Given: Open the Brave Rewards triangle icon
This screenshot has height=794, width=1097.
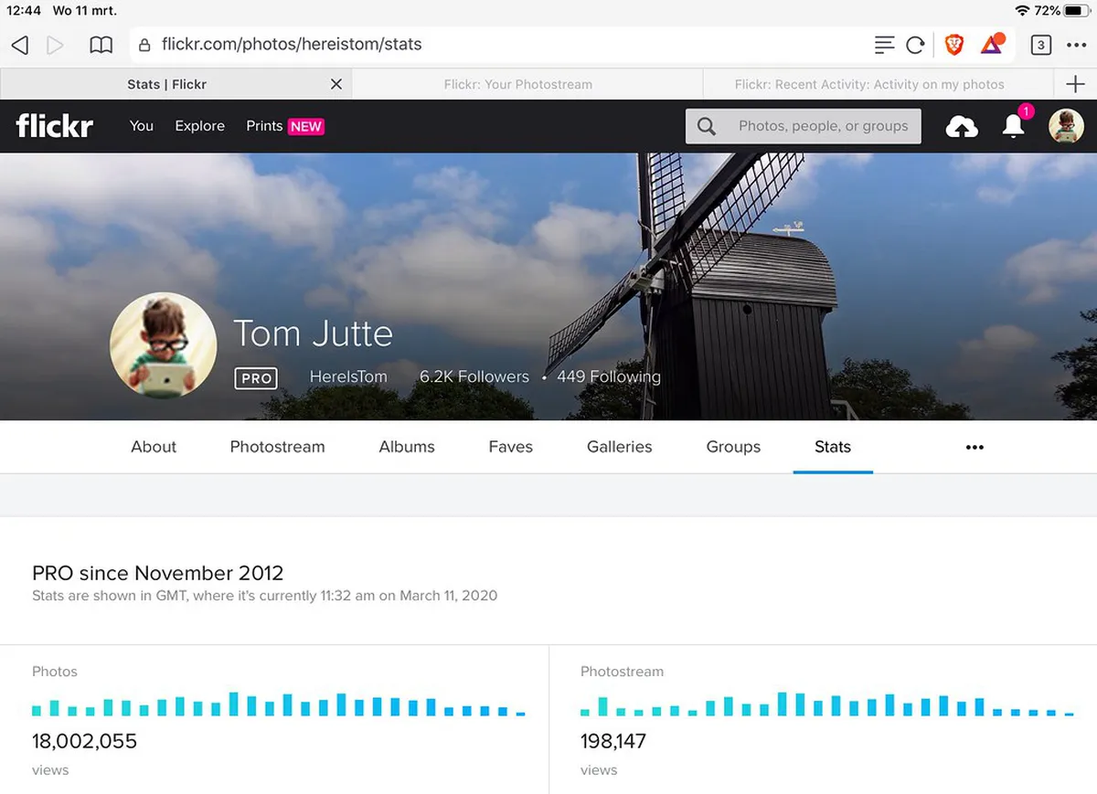Looking at the screenshot, I should (x=992, y=45).
